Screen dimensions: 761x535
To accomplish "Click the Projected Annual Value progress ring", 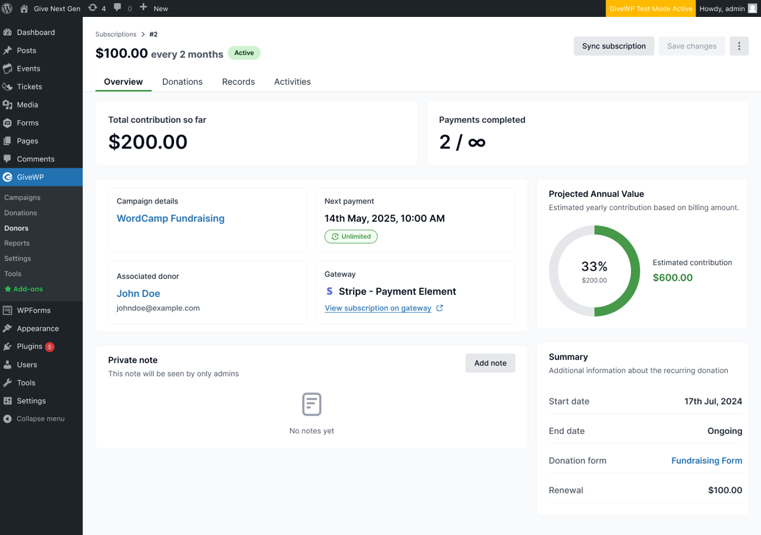I will (x=594, y=271).
